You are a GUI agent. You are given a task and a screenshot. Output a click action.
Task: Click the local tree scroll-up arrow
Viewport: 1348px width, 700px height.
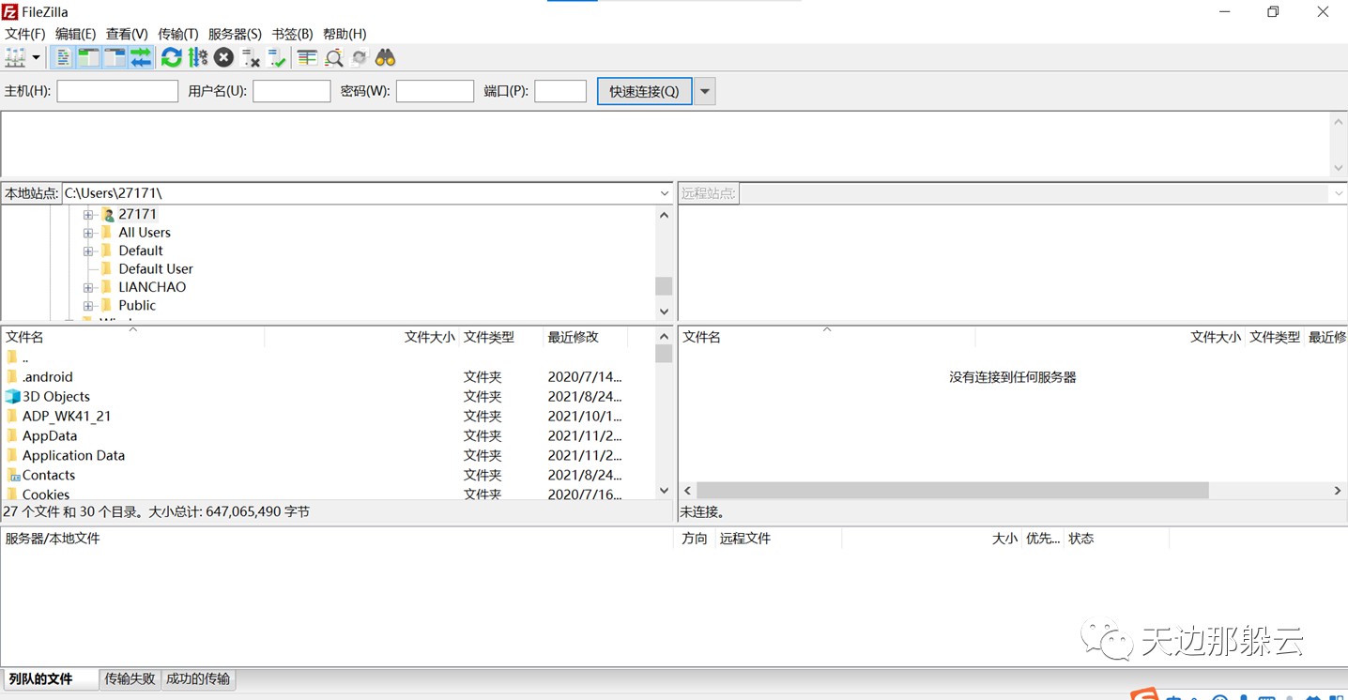coord(665,215)
